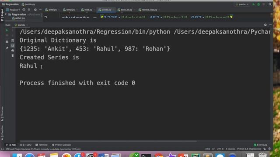280x157 pixels.
Task: Open the Favorites vertical tool window tab
Action: click(x=2, y=133)
